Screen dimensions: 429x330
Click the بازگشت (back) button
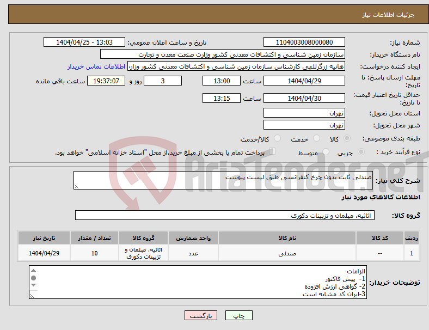coord(201,315)
